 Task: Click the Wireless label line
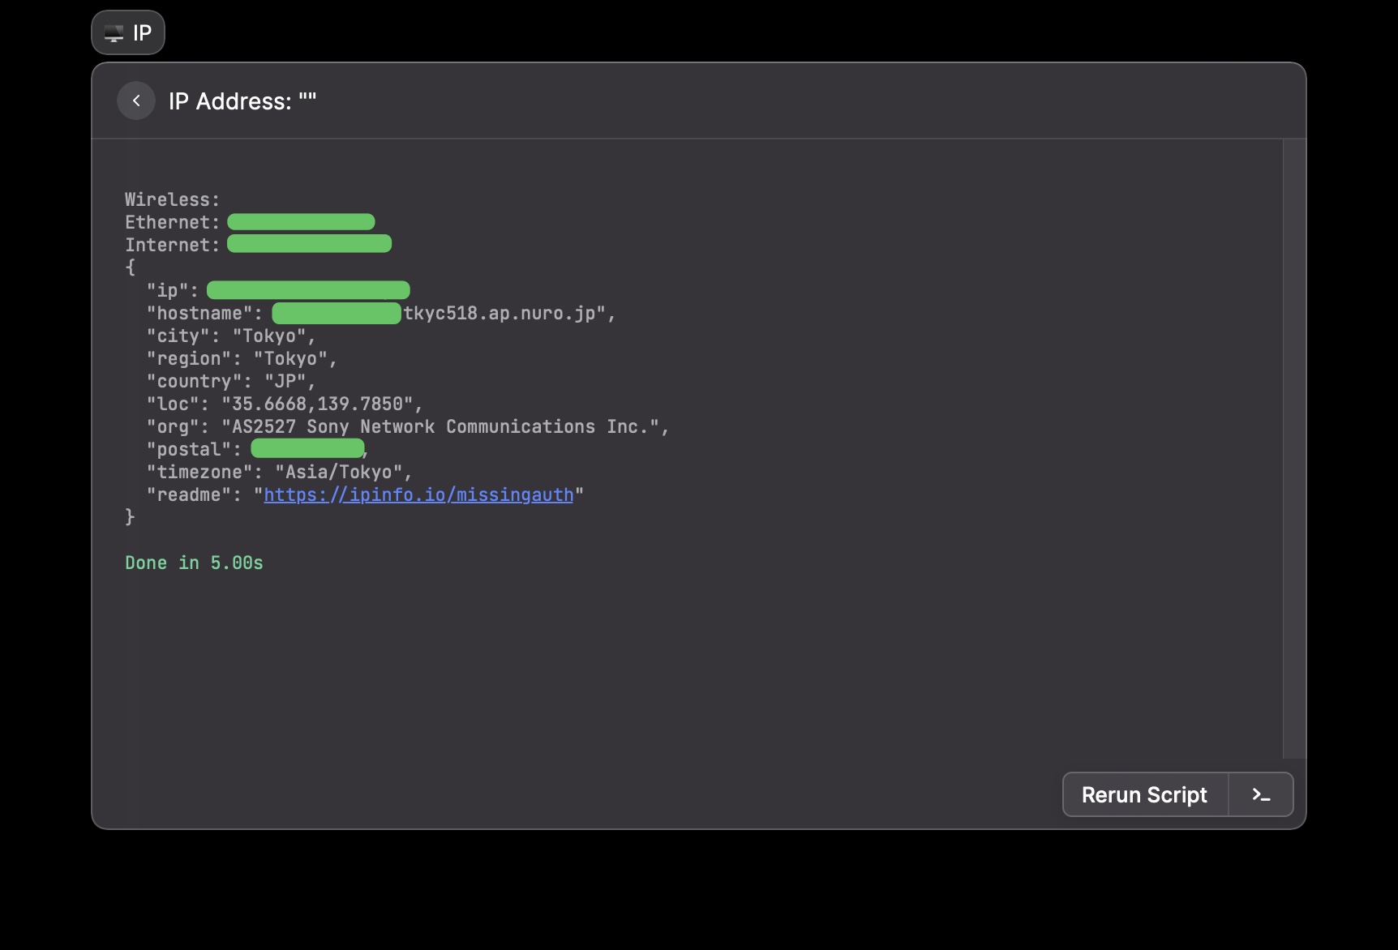(x=172, y=199)
